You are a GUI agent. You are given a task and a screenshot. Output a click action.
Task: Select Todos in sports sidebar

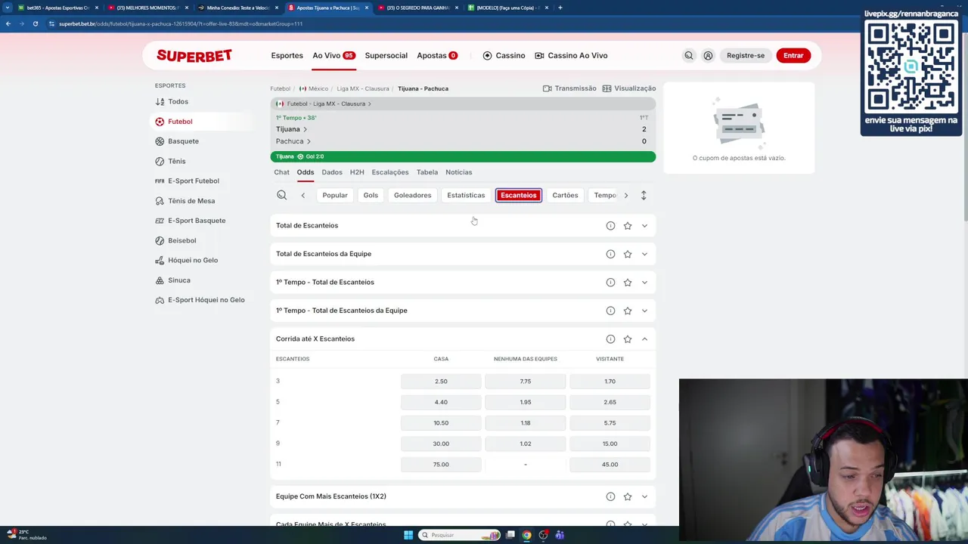pyautogui.click(x=178, y=101)
